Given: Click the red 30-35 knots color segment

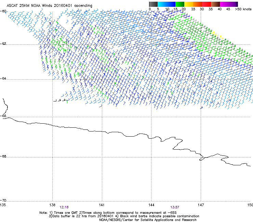Looking at the screenshot, I should [x=207, y=4].
